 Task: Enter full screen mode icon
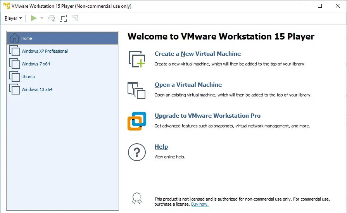(63, 18)
